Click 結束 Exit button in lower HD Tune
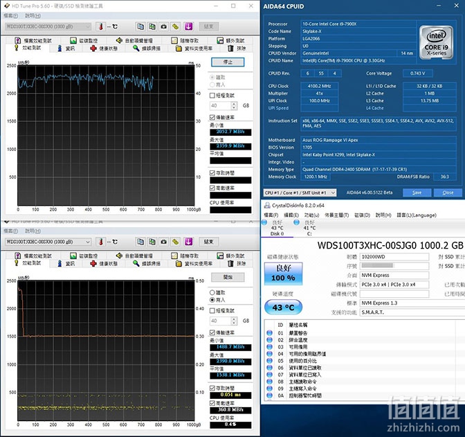The height and width of the screenshot is (437, 465). pos(209,242)
